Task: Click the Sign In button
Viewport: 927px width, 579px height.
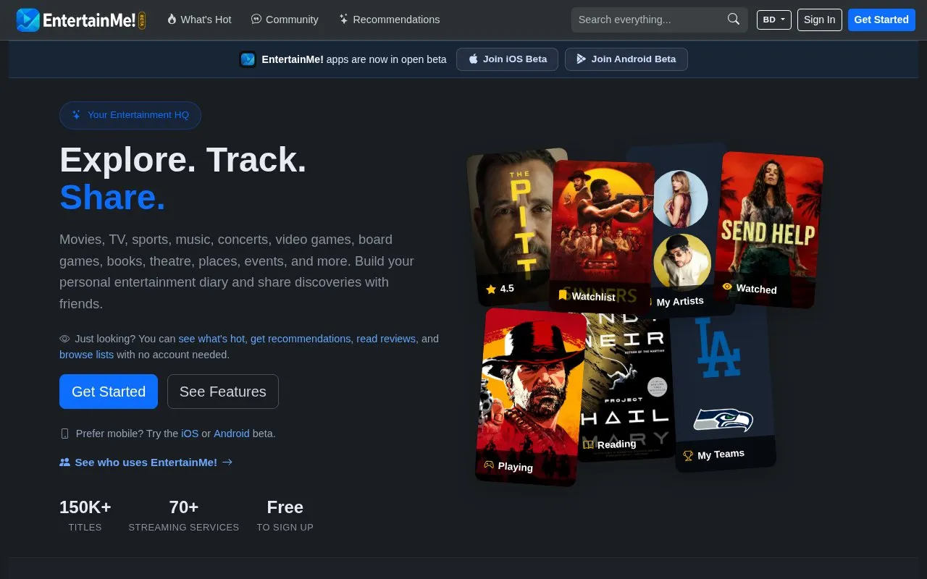Action: coord(820,20)
